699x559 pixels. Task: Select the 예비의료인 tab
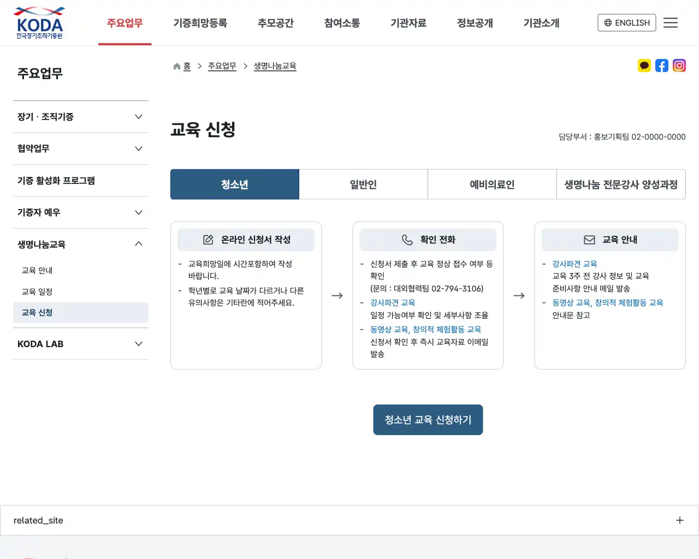click(x=491, y=184)
